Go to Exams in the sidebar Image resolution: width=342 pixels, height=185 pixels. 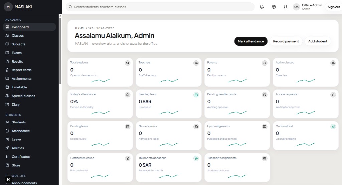click(29, 53)
